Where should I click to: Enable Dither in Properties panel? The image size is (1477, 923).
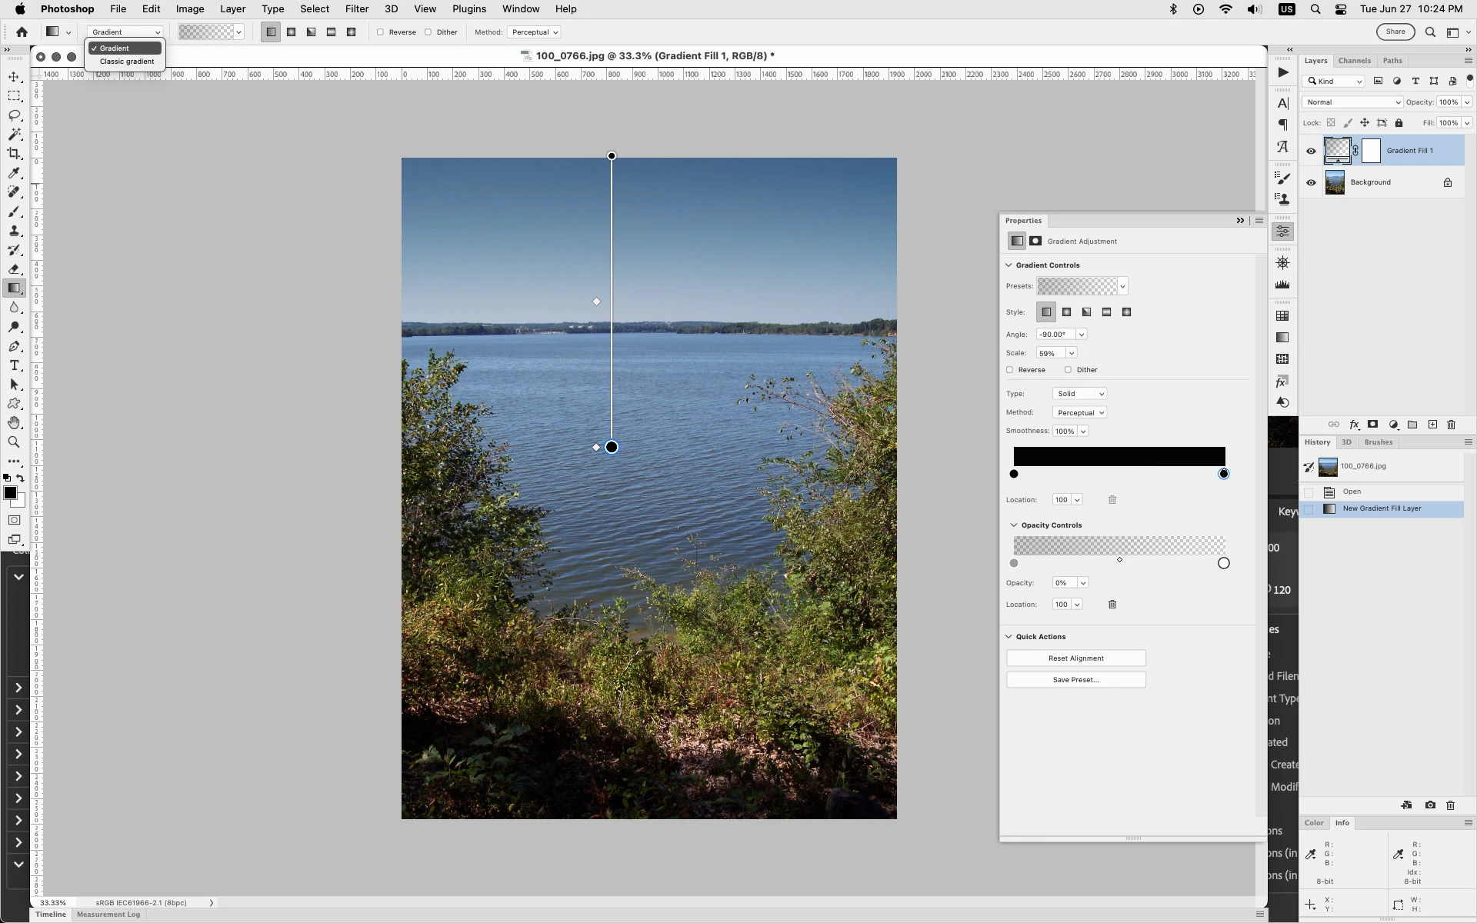coord(1068,370)
